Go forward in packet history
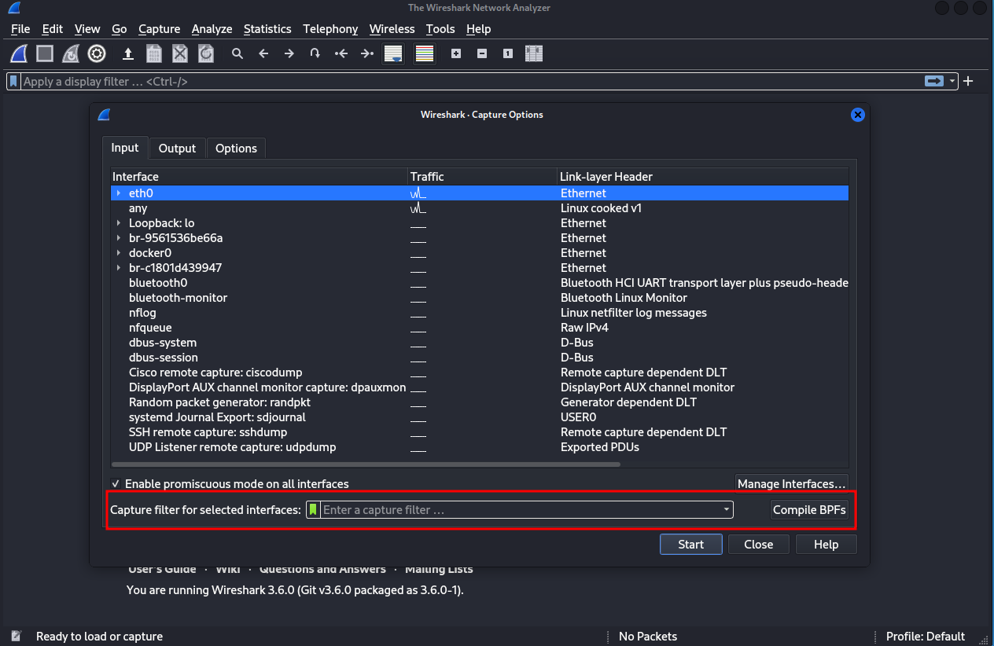Screen dimensions: 994x646 coord(289,53)
